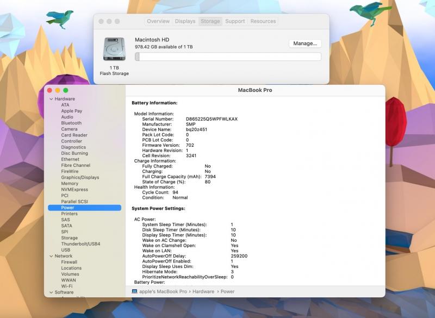435x318 pixels.
Task: Select PCI in the sidebar
Action: (x=65, y=196)
